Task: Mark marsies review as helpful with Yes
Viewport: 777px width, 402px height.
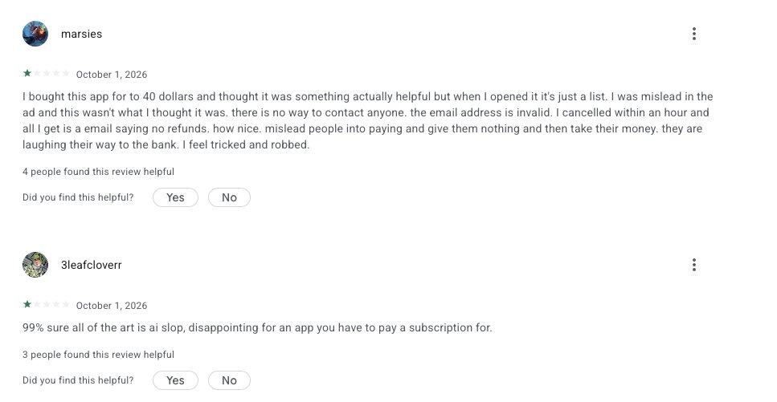Action: click(x=175, y=197)
